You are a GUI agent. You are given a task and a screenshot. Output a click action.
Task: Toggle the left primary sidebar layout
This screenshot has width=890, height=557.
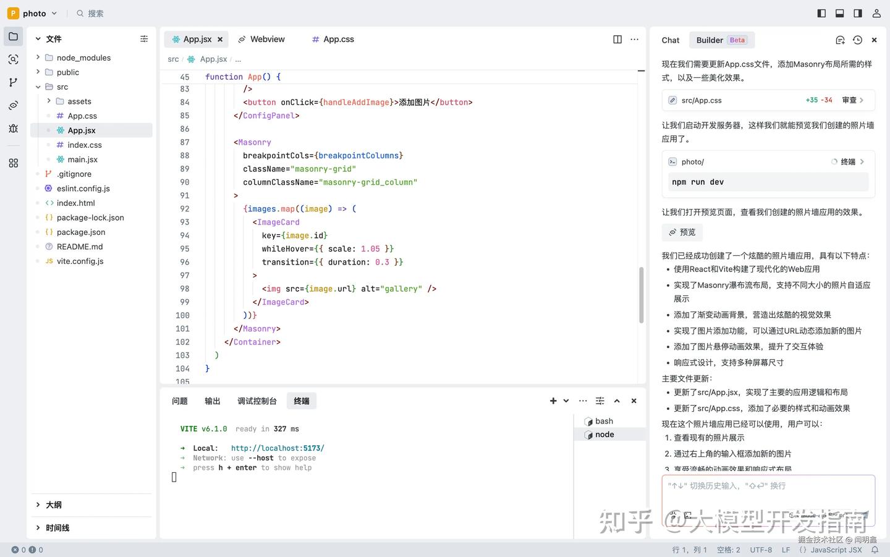point(821,13)
